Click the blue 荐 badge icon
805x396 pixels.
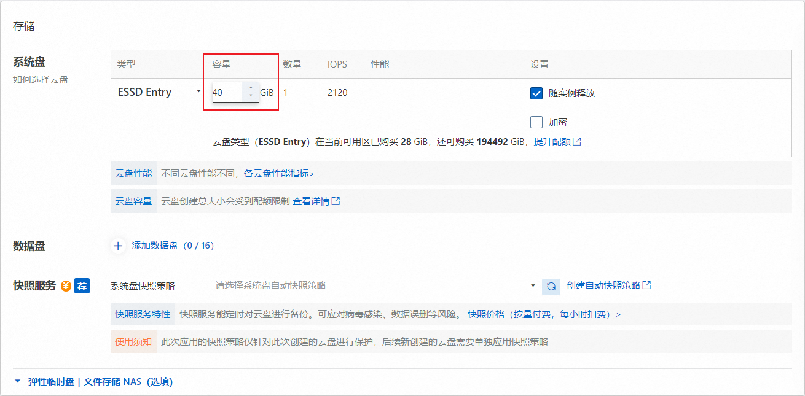tap(82, 286)
